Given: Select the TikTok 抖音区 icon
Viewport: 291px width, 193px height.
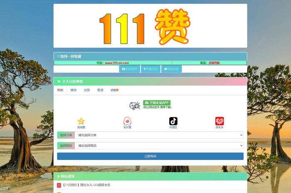Looking at the screenshot, I should [173, 121].
